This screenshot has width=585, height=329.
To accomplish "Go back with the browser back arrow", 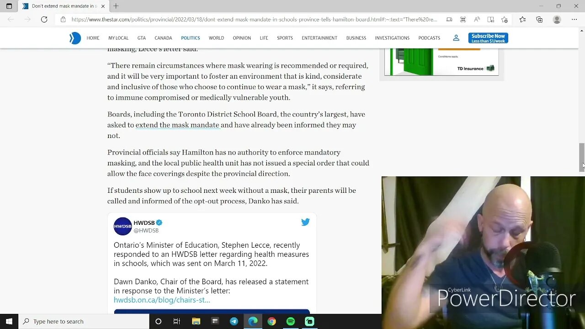I will click(x=11, y=19).
